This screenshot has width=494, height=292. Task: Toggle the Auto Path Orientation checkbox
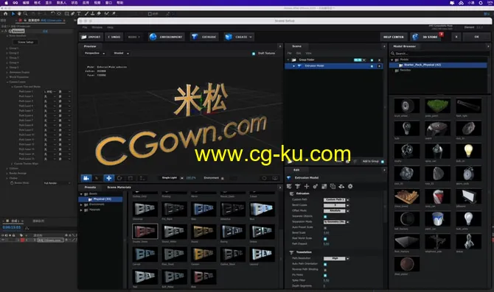tap(325, 264)
